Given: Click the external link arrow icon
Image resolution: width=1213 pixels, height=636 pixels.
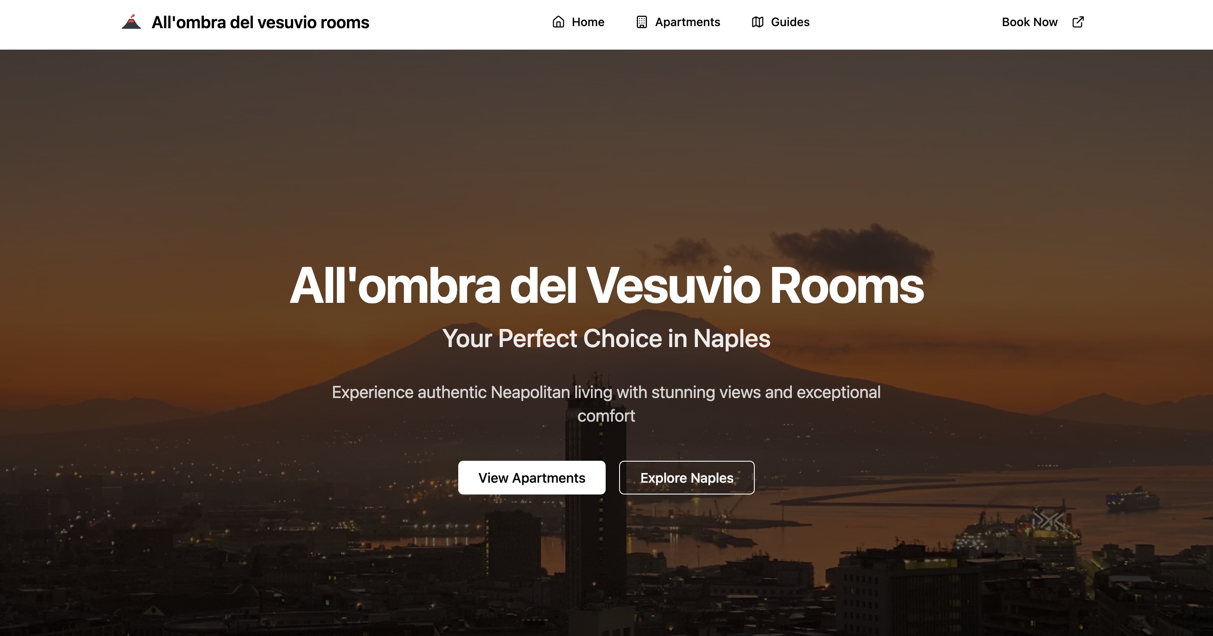Looking at the screenshot, I should pos(1078,22).
